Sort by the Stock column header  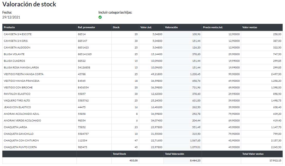point(116,27)
